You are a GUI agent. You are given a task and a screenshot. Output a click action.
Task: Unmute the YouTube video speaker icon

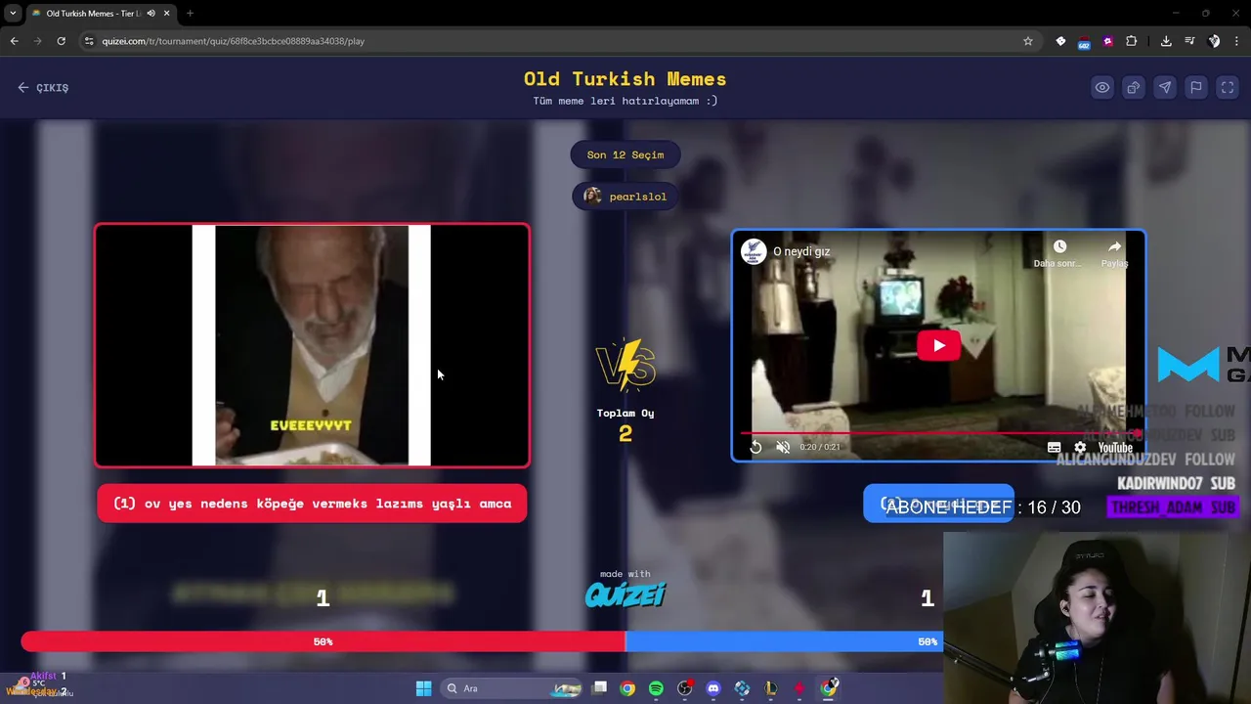[x=783, y=447]
